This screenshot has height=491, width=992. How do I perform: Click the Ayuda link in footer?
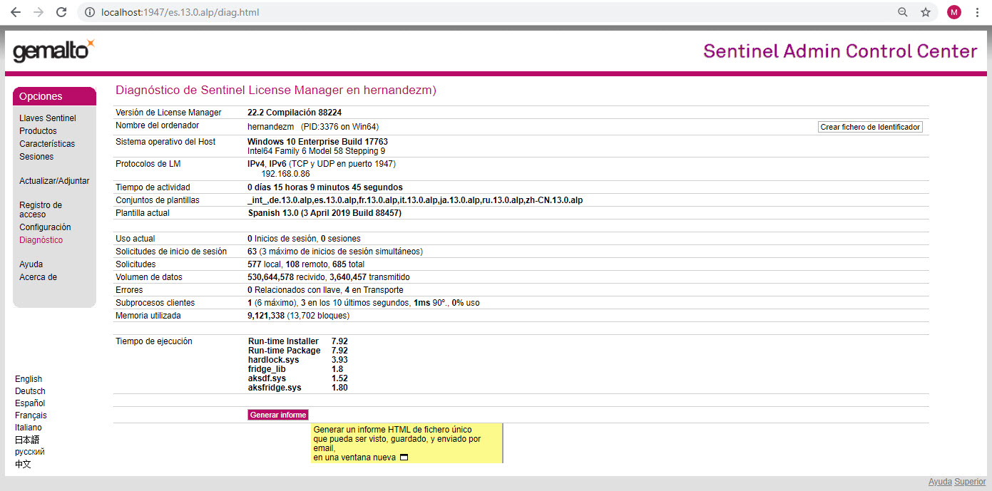pos(940,482)
